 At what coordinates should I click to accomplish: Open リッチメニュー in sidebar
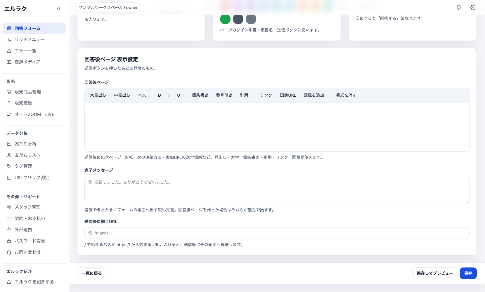click(x=34, y=39)
